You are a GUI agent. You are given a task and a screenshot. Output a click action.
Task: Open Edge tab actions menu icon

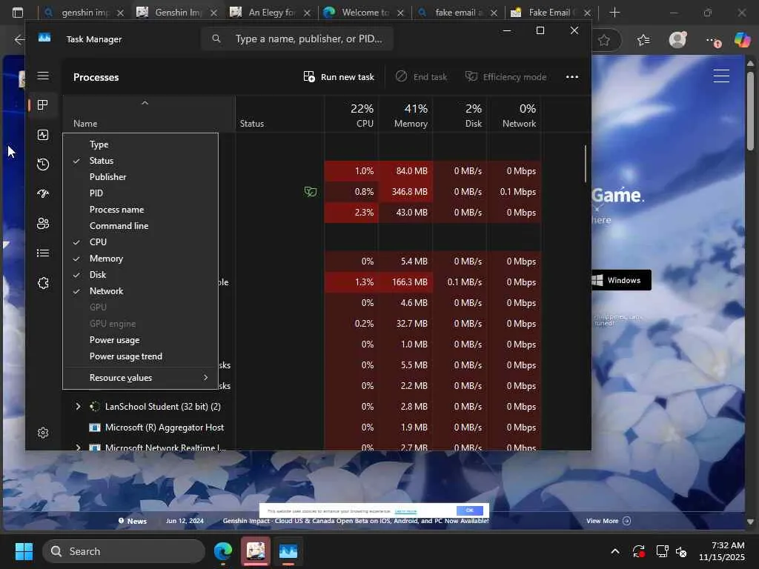click(x=18, y=13)
